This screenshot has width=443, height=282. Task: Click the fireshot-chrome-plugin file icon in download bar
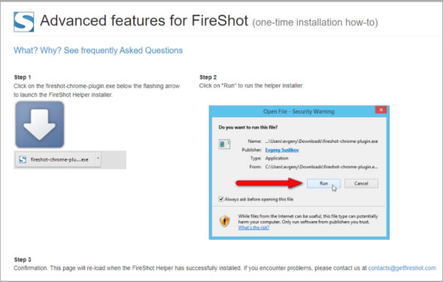pyautogui.click(x=23, y=159)
